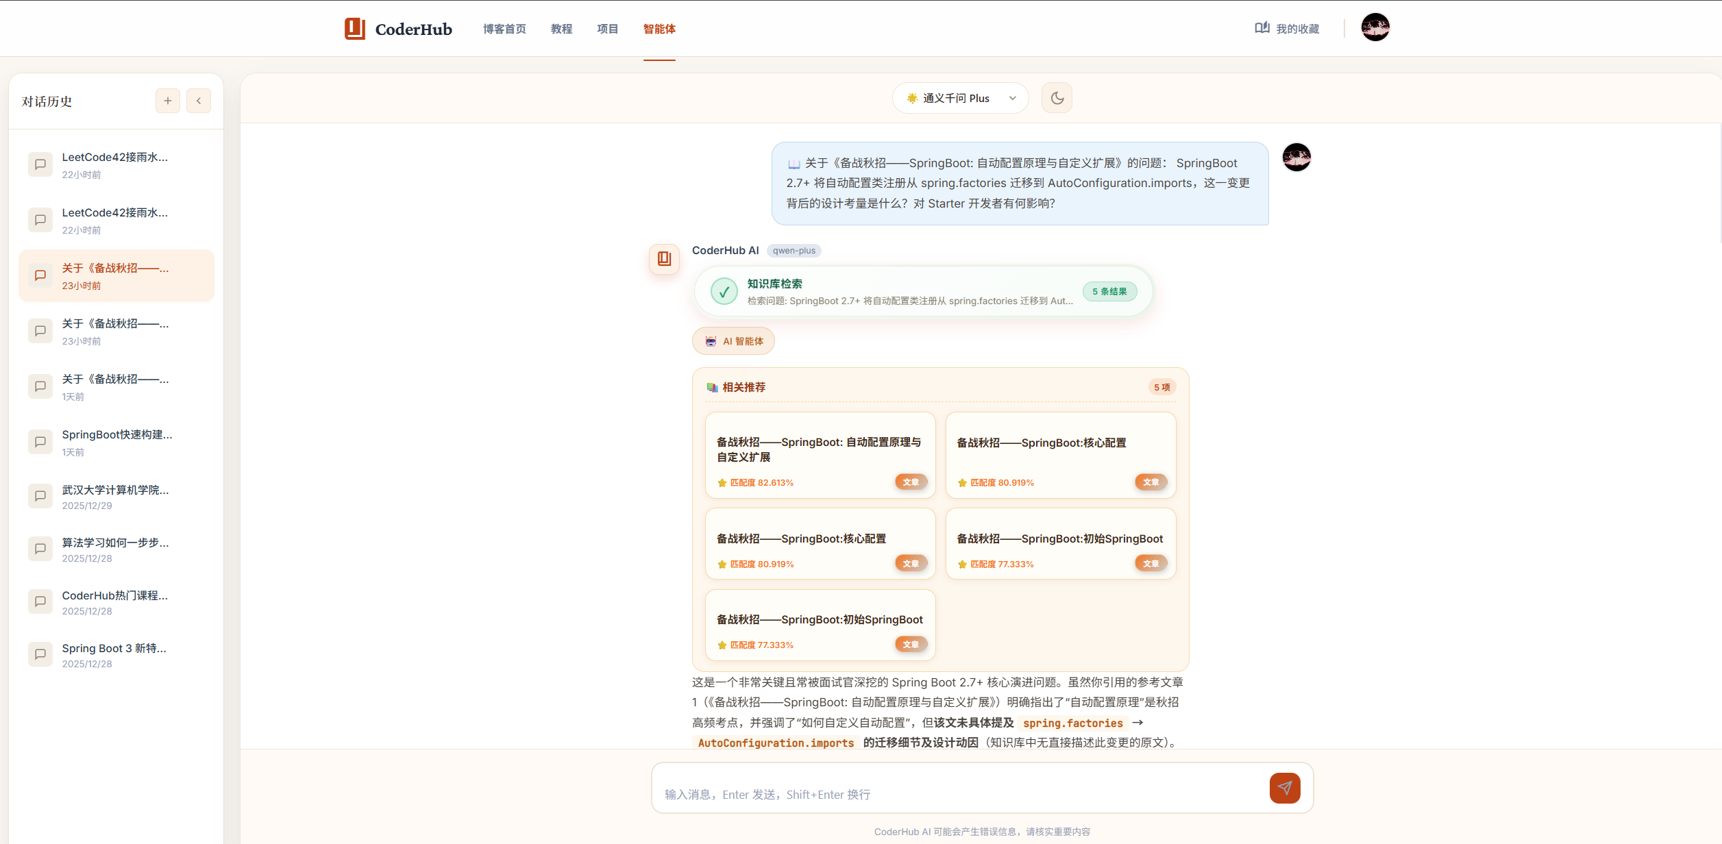Click chat icon beside Spring Boot 3 新特 conversation
The height and width of the screenshot is (844, 1722).
pyautogui.click(x=40, y=654)
